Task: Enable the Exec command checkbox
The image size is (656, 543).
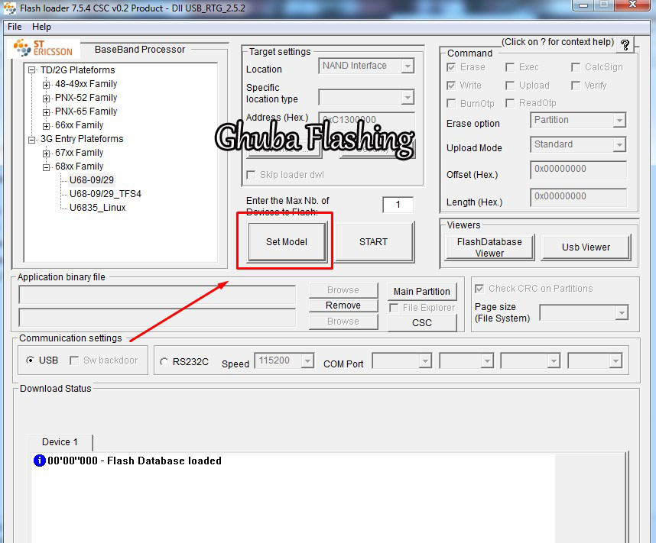Action: point(509,67)
